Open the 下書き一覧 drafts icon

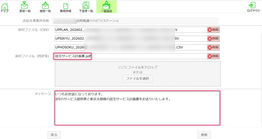86,7
